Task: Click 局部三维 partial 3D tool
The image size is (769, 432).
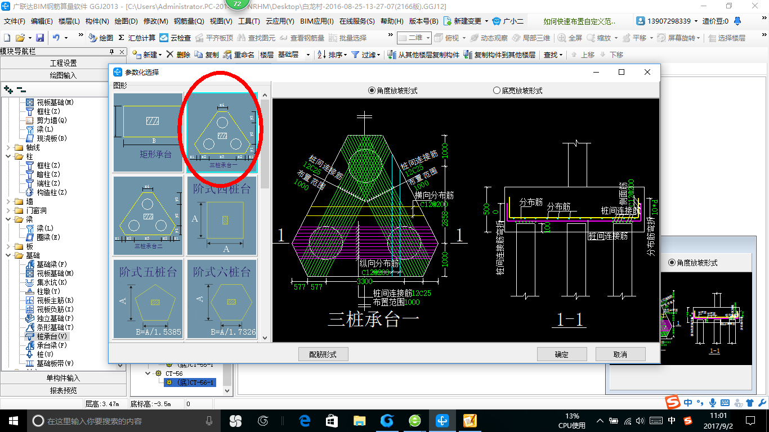Action: coord(531,38)
